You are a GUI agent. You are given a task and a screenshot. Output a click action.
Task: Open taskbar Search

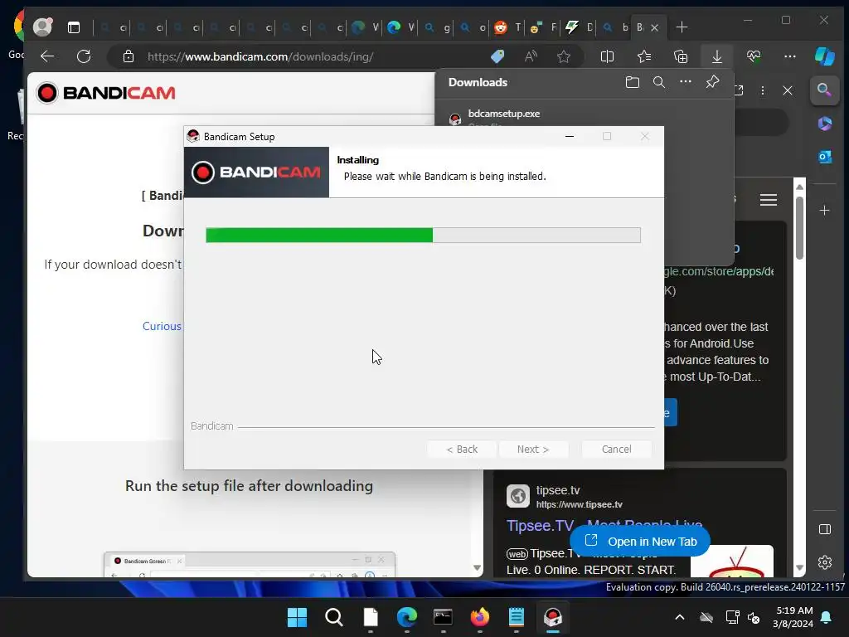(x=333, y=617)
